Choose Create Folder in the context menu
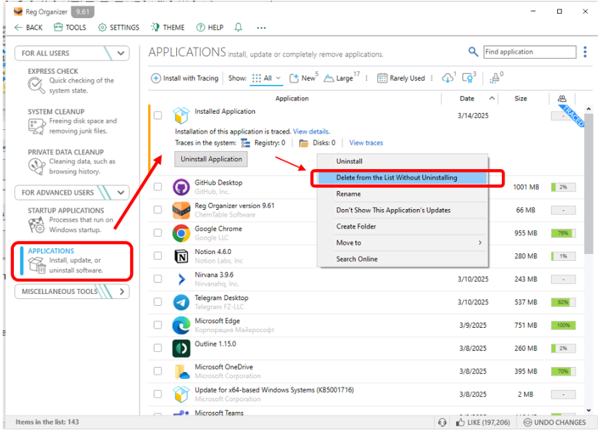 (403, 227)
